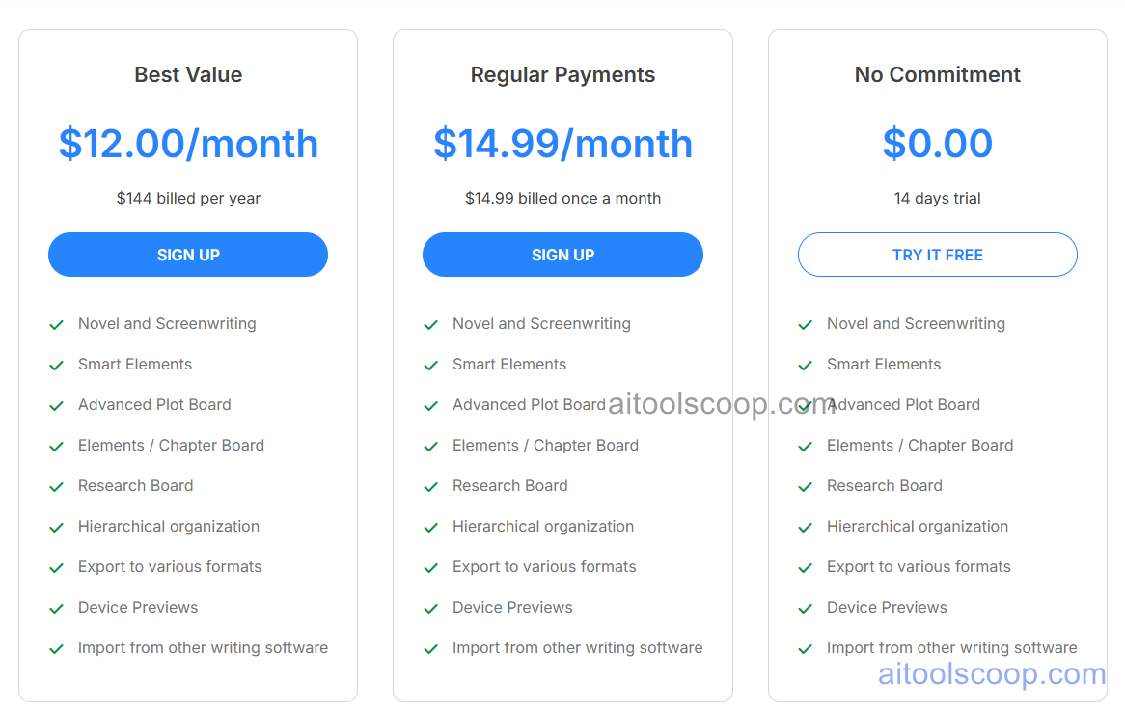Select the Elements / Chapter Board checkmark under Regular Payments

click(430, 446)
